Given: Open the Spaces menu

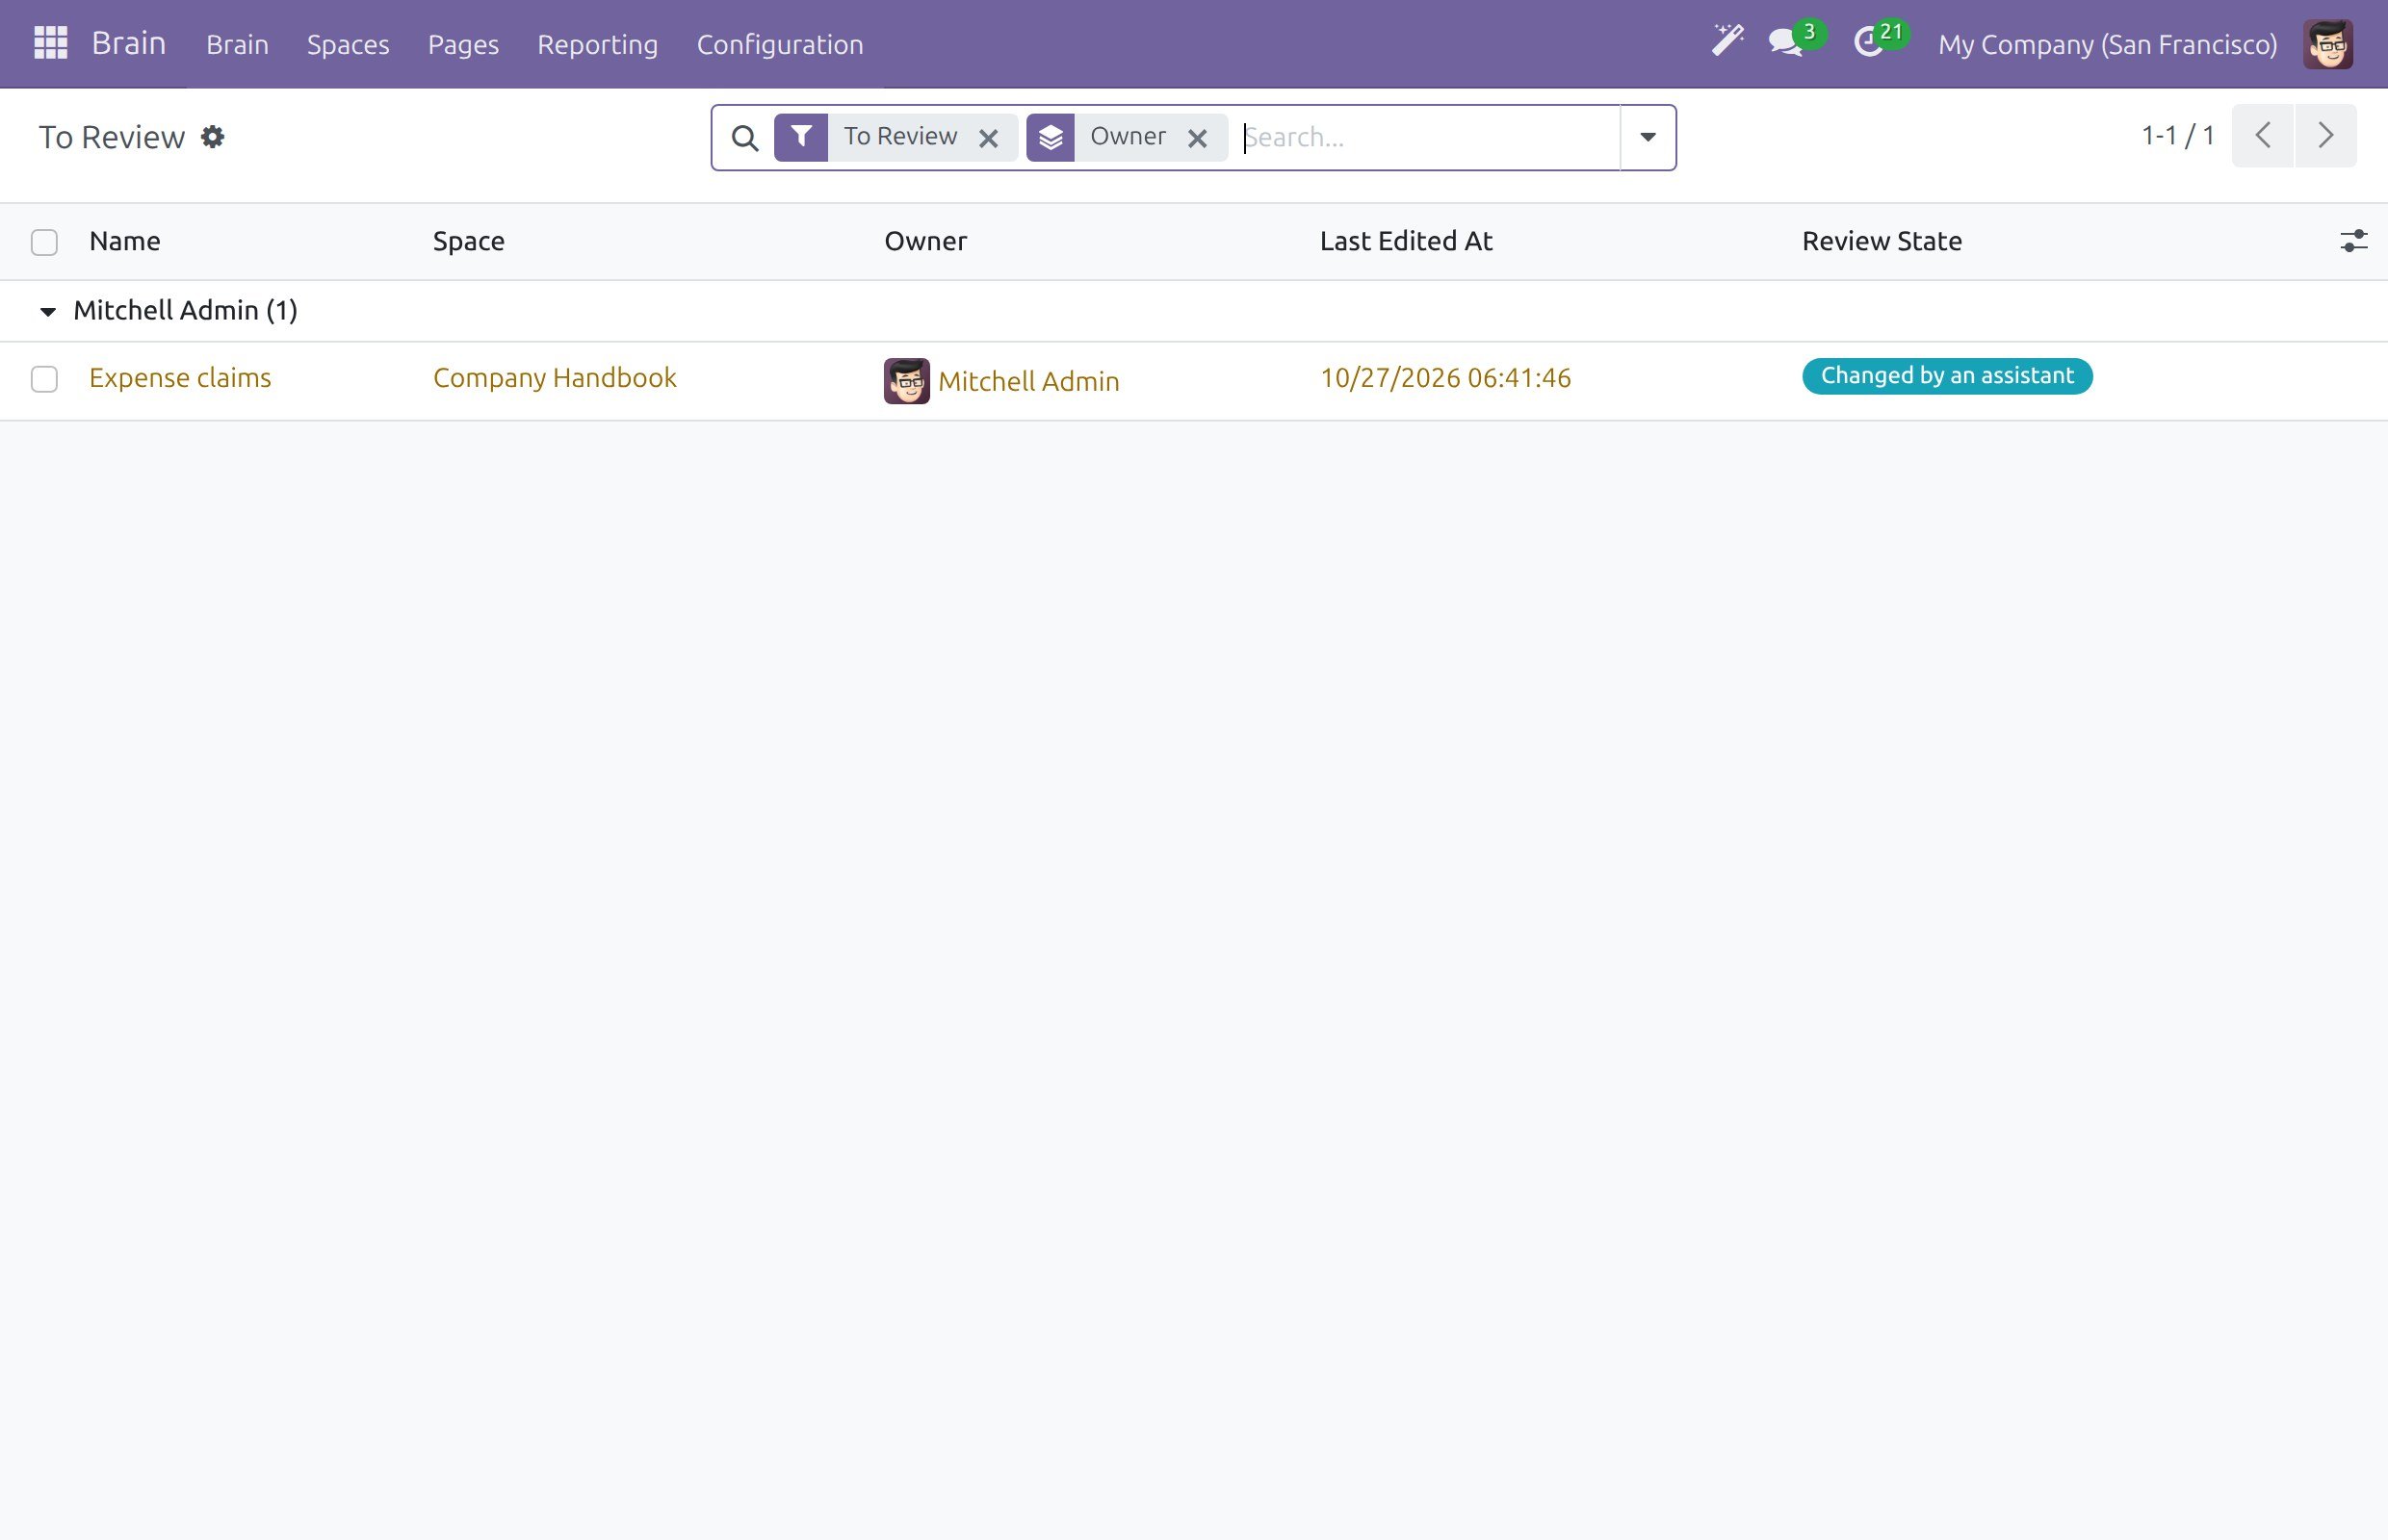Looking at the screenshot, I should tap(349, 44).
